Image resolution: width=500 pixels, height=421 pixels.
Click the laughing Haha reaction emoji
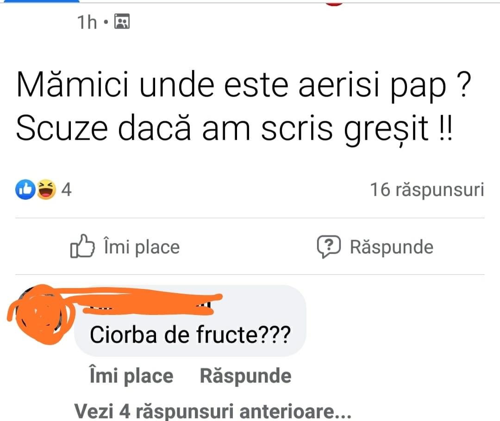(46, 189)
